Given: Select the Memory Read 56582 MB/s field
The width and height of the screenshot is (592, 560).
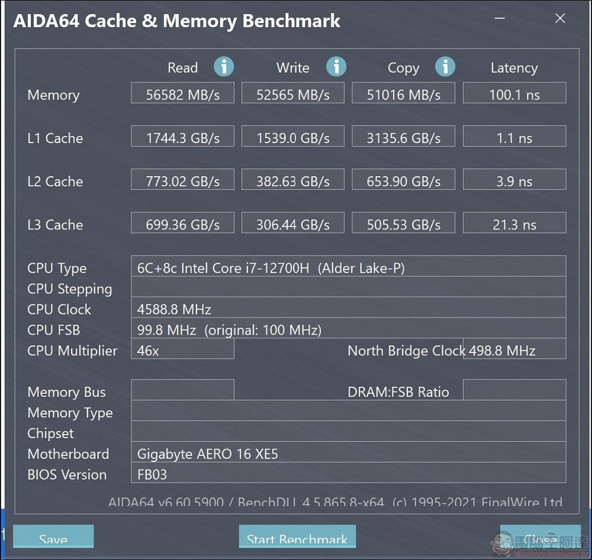Looking at the screenshot, I should pyautogui.click(x=183, y=93).
